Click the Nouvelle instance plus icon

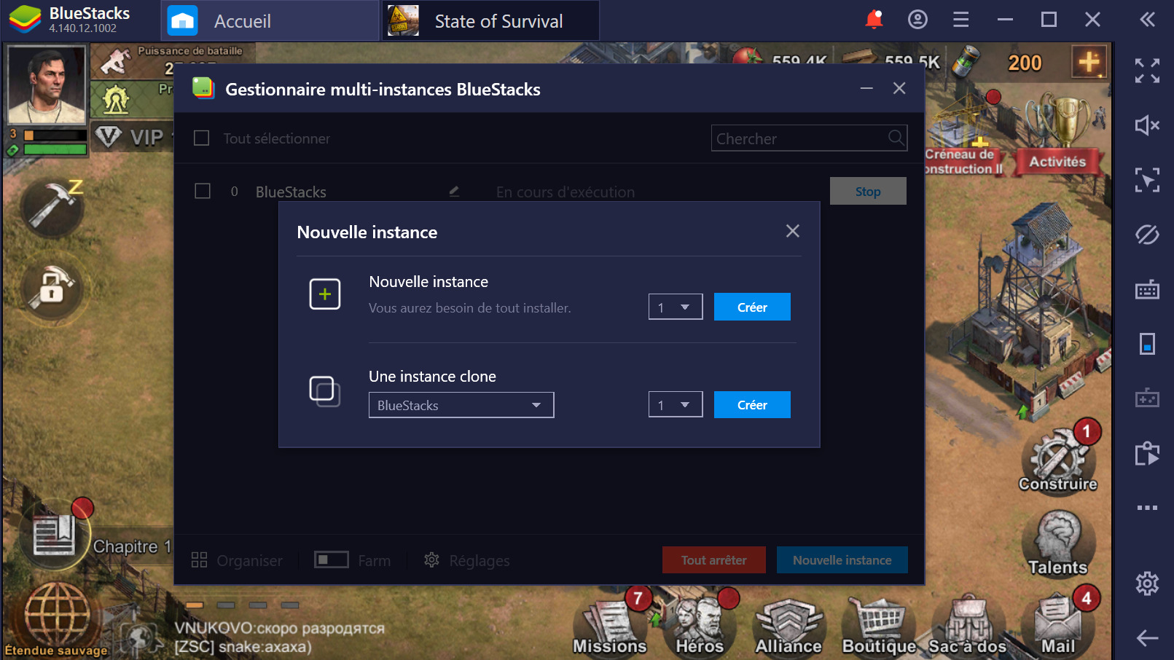(x=325, y=294)
